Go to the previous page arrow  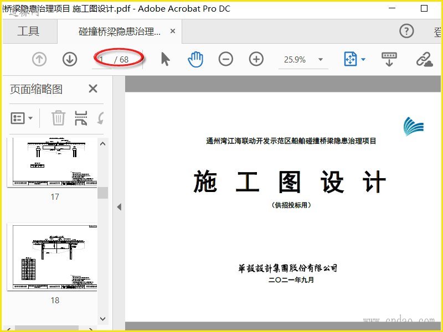click(x=39, y=60)
